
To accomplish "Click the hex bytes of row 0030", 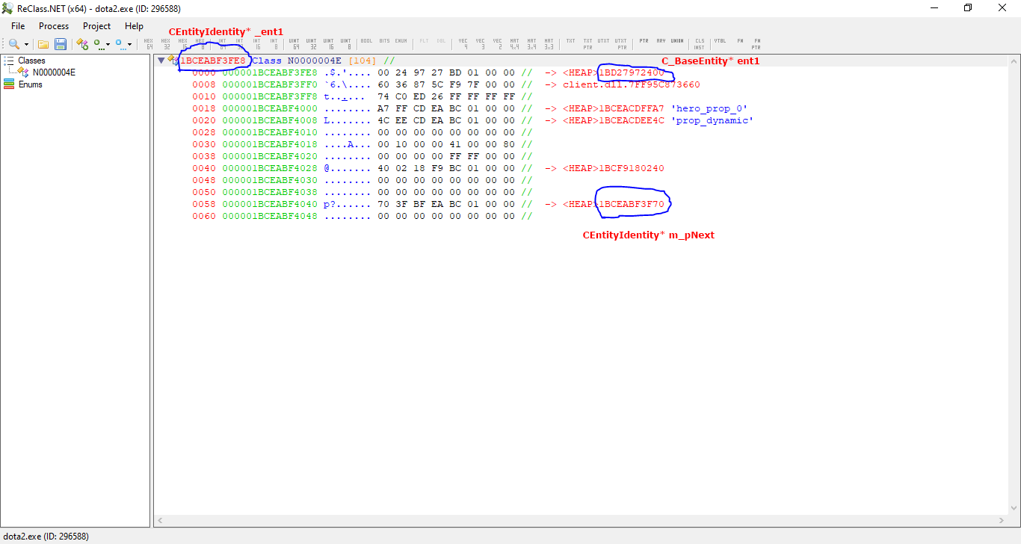I will (446, 144).
